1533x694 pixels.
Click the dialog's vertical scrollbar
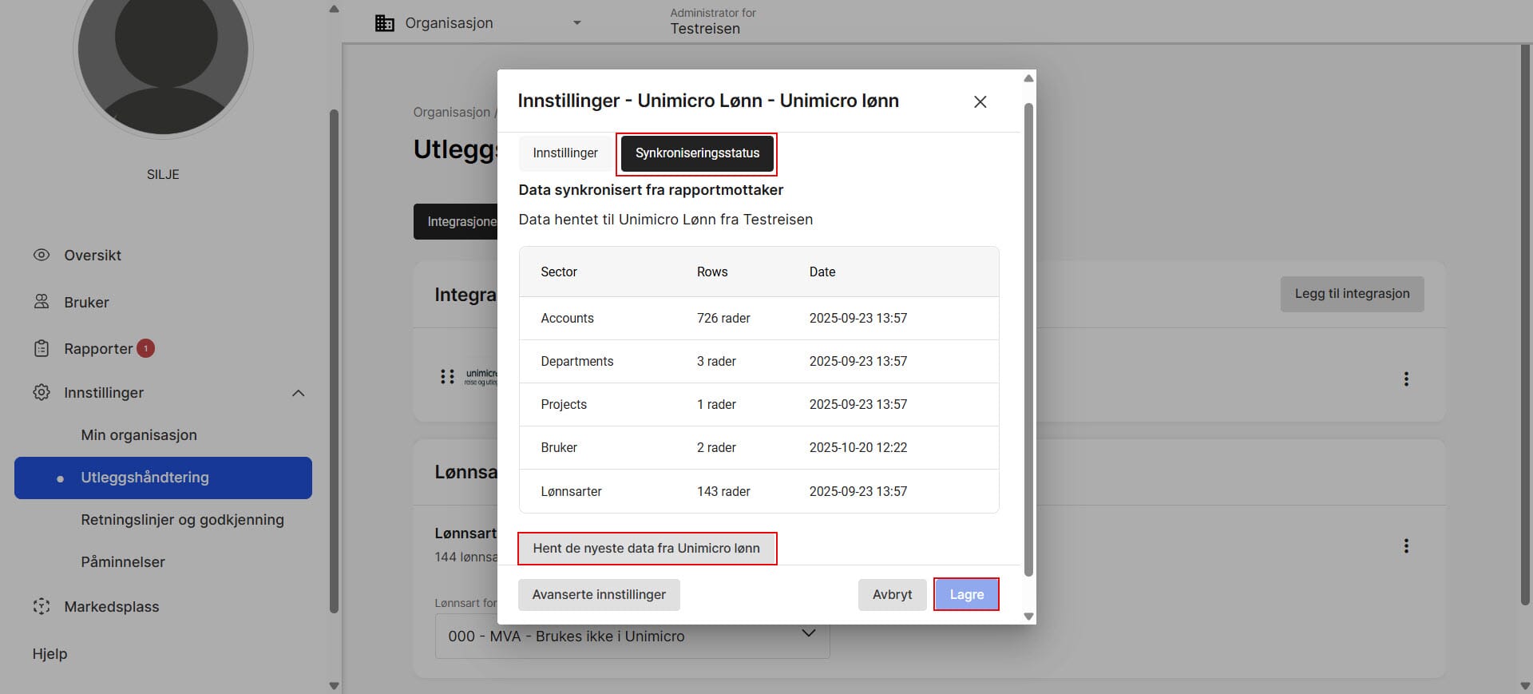tap(1028, 335)
